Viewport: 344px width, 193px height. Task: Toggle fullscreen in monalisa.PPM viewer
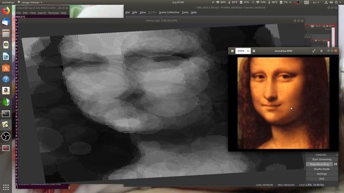point(314,51)
